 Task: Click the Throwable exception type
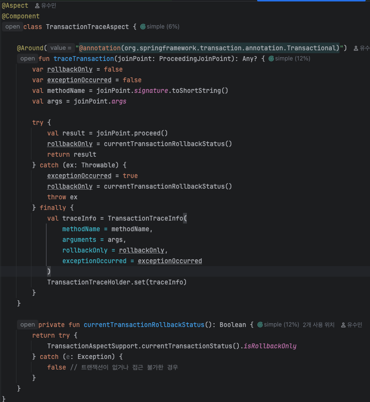(98, 165)
